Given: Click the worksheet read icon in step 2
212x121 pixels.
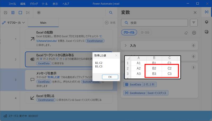Looking at the screenshot, I should coord(32,59).
